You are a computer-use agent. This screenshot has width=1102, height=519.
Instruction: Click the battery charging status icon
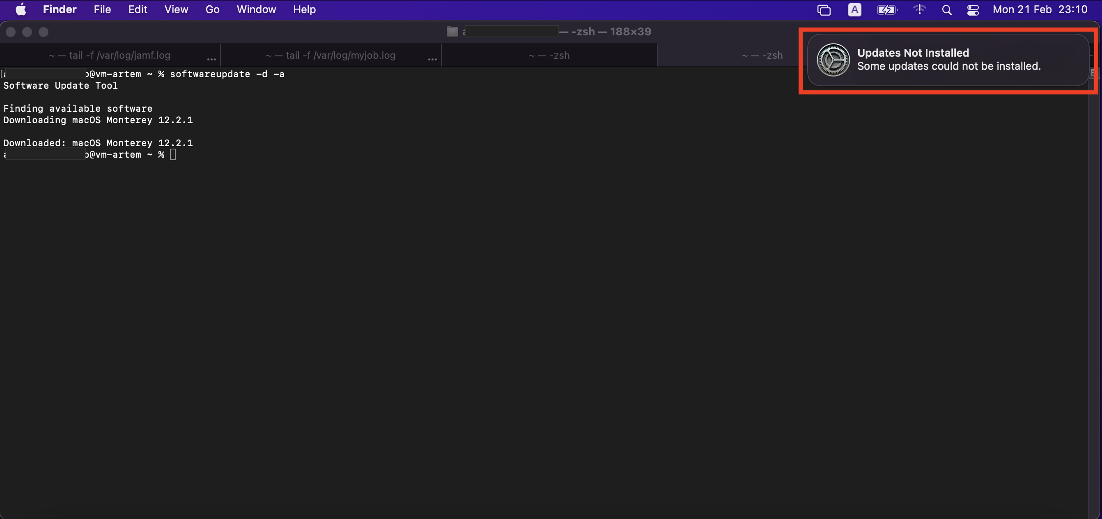tap(887, 10)
